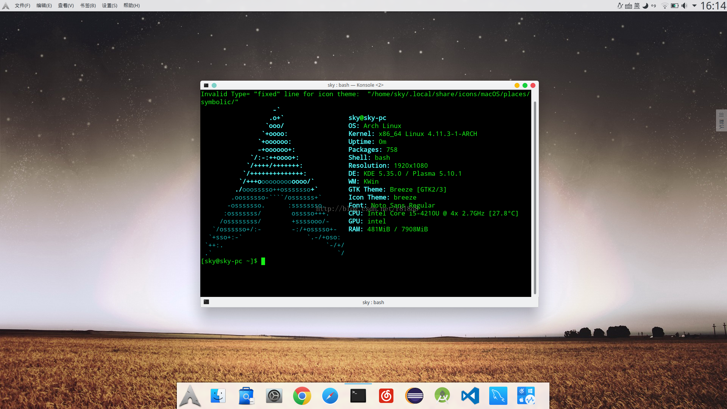Click the punctuation mode tray icon
The image size is (727, 409).
pos(654,6)
